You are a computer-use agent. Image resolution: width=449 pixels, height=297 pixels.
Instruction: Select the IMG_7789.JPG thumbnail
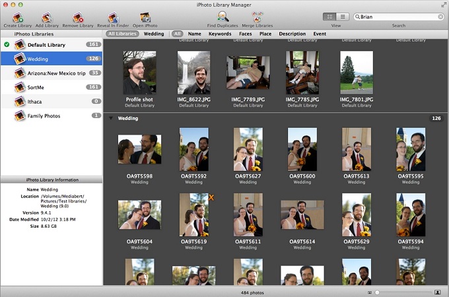[x=248, y=73]
